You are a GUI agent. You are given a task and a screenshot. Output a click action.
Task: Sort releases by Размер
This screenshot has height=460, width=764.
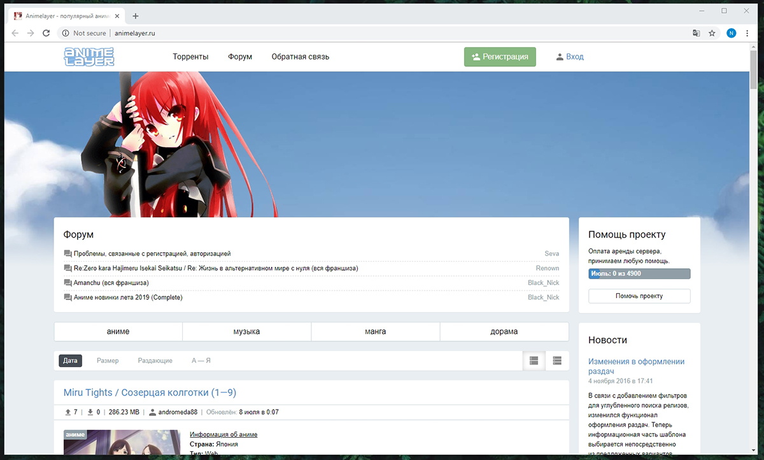pos(108,361)
